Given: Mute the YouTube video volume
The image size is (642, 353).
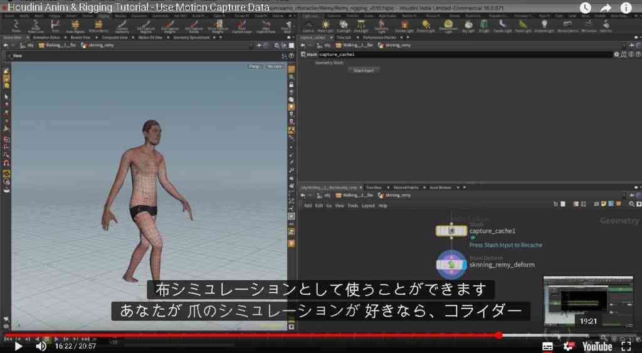Looking at the screenshot, I should (x=41, y=347).
